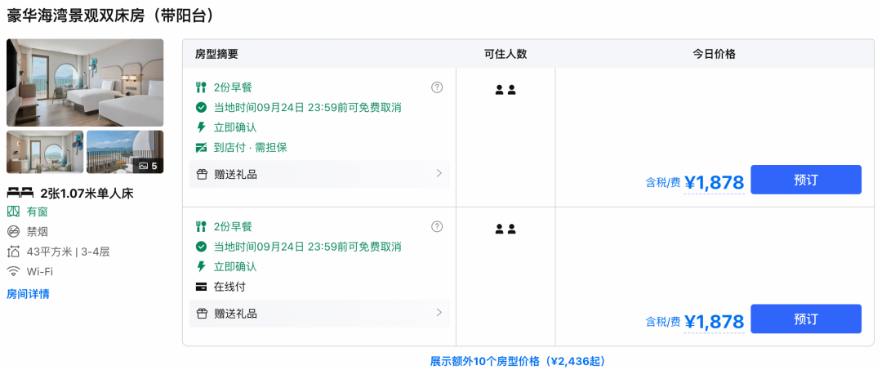Click the green checkmark icon in first cancellation line
This screenshot has height=370, width=882.
pyautogui.click(x=201, y=107)
